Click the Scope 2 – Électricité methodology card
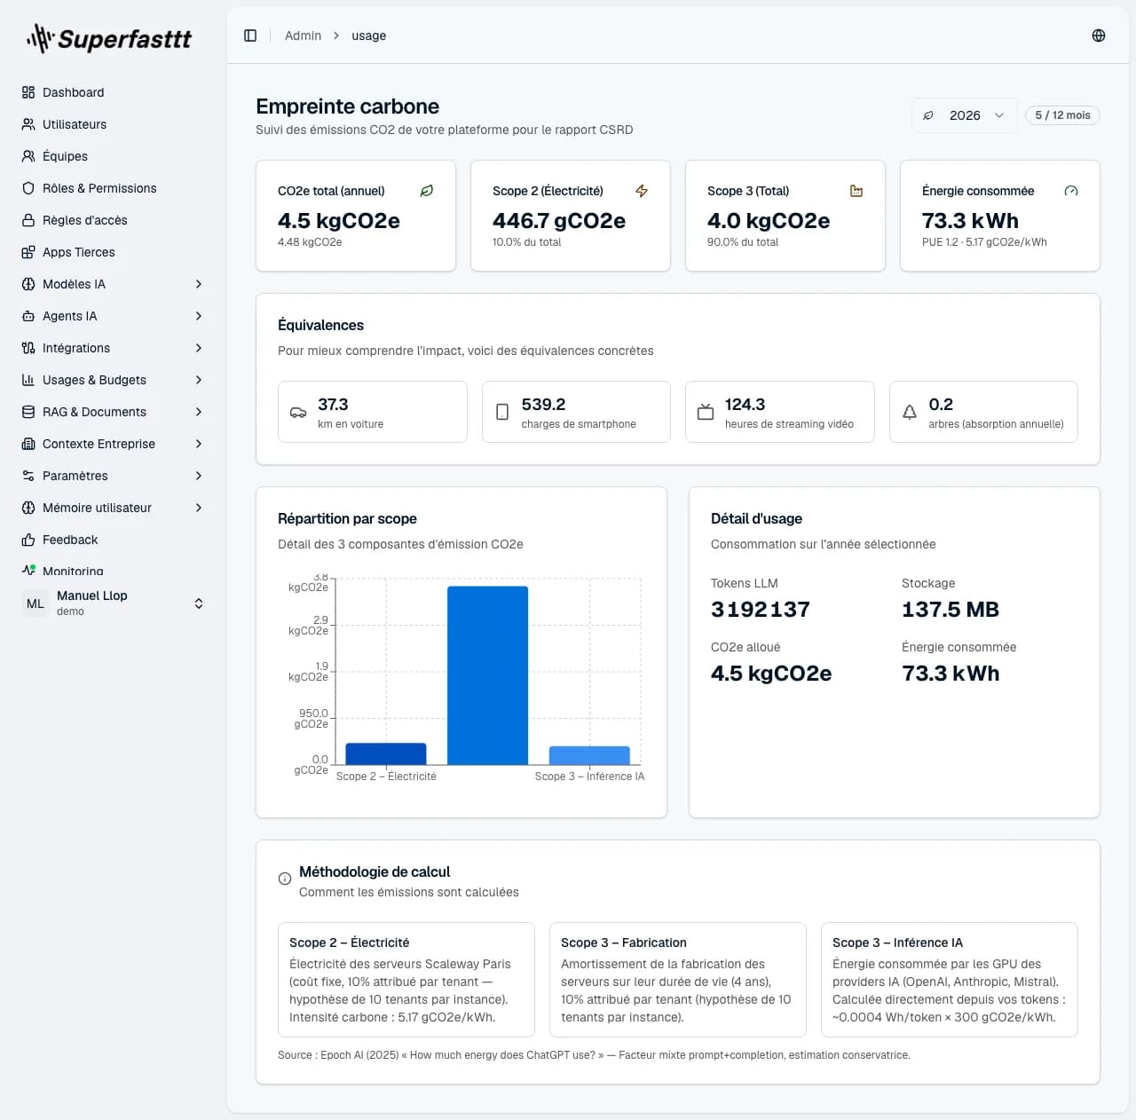The height and width of the screenshot is (1120, 1136). coord(406,980)
